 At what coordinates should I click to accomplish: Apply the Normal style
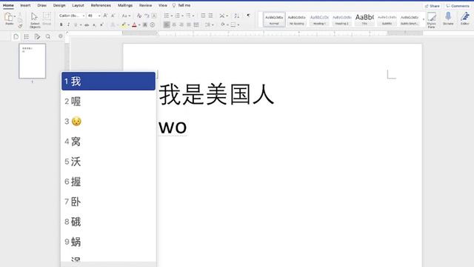(x=274, y=19)
